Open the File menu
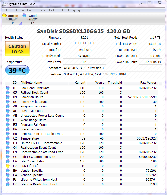167x195 pixels. click(6, 10)
